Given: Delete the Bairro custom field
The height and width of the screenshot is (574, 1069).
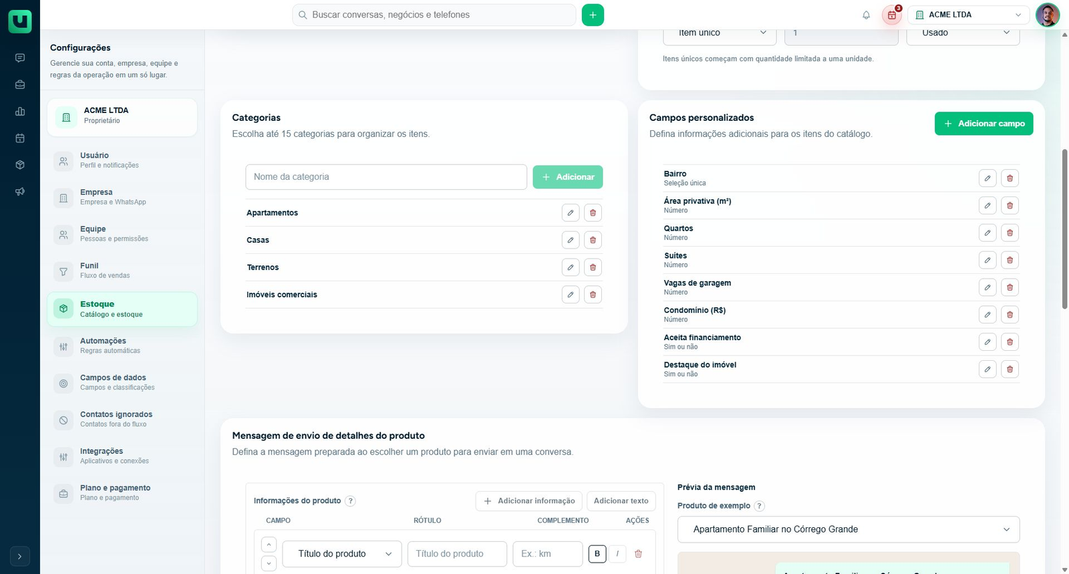Looking at the screenshot, I should [x=1010, y=178].
